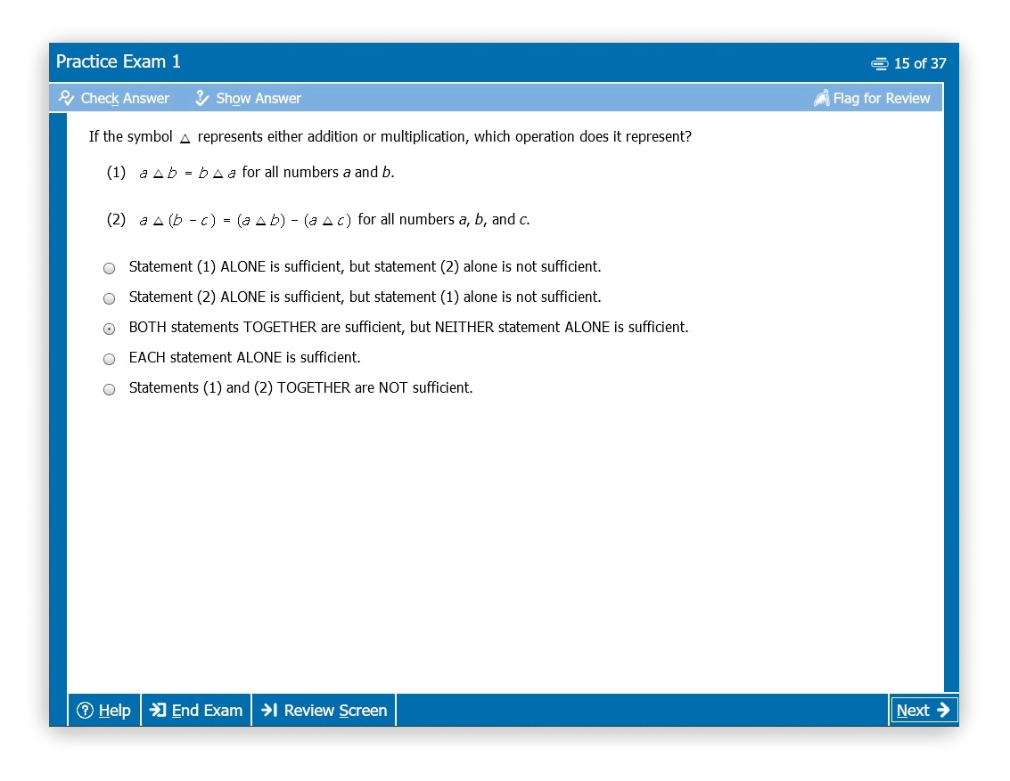The image size is (1010, 781).
Task: Click text 'EACH statement ALONE is sufficient.'
Action: 245,357
